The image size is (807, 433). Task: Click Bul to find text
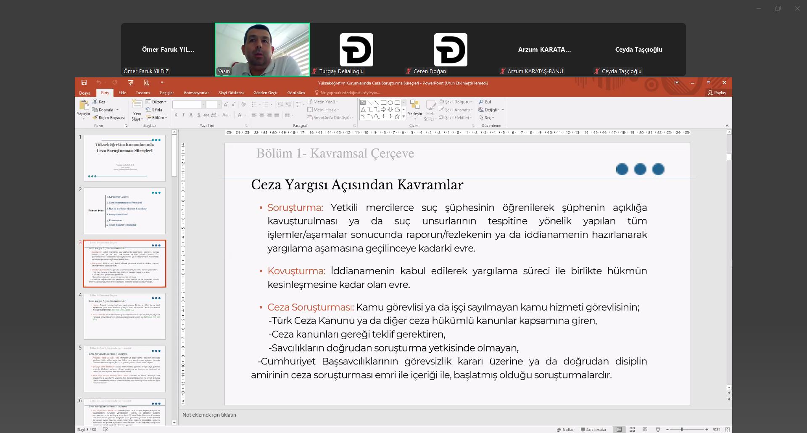(485, 102)
